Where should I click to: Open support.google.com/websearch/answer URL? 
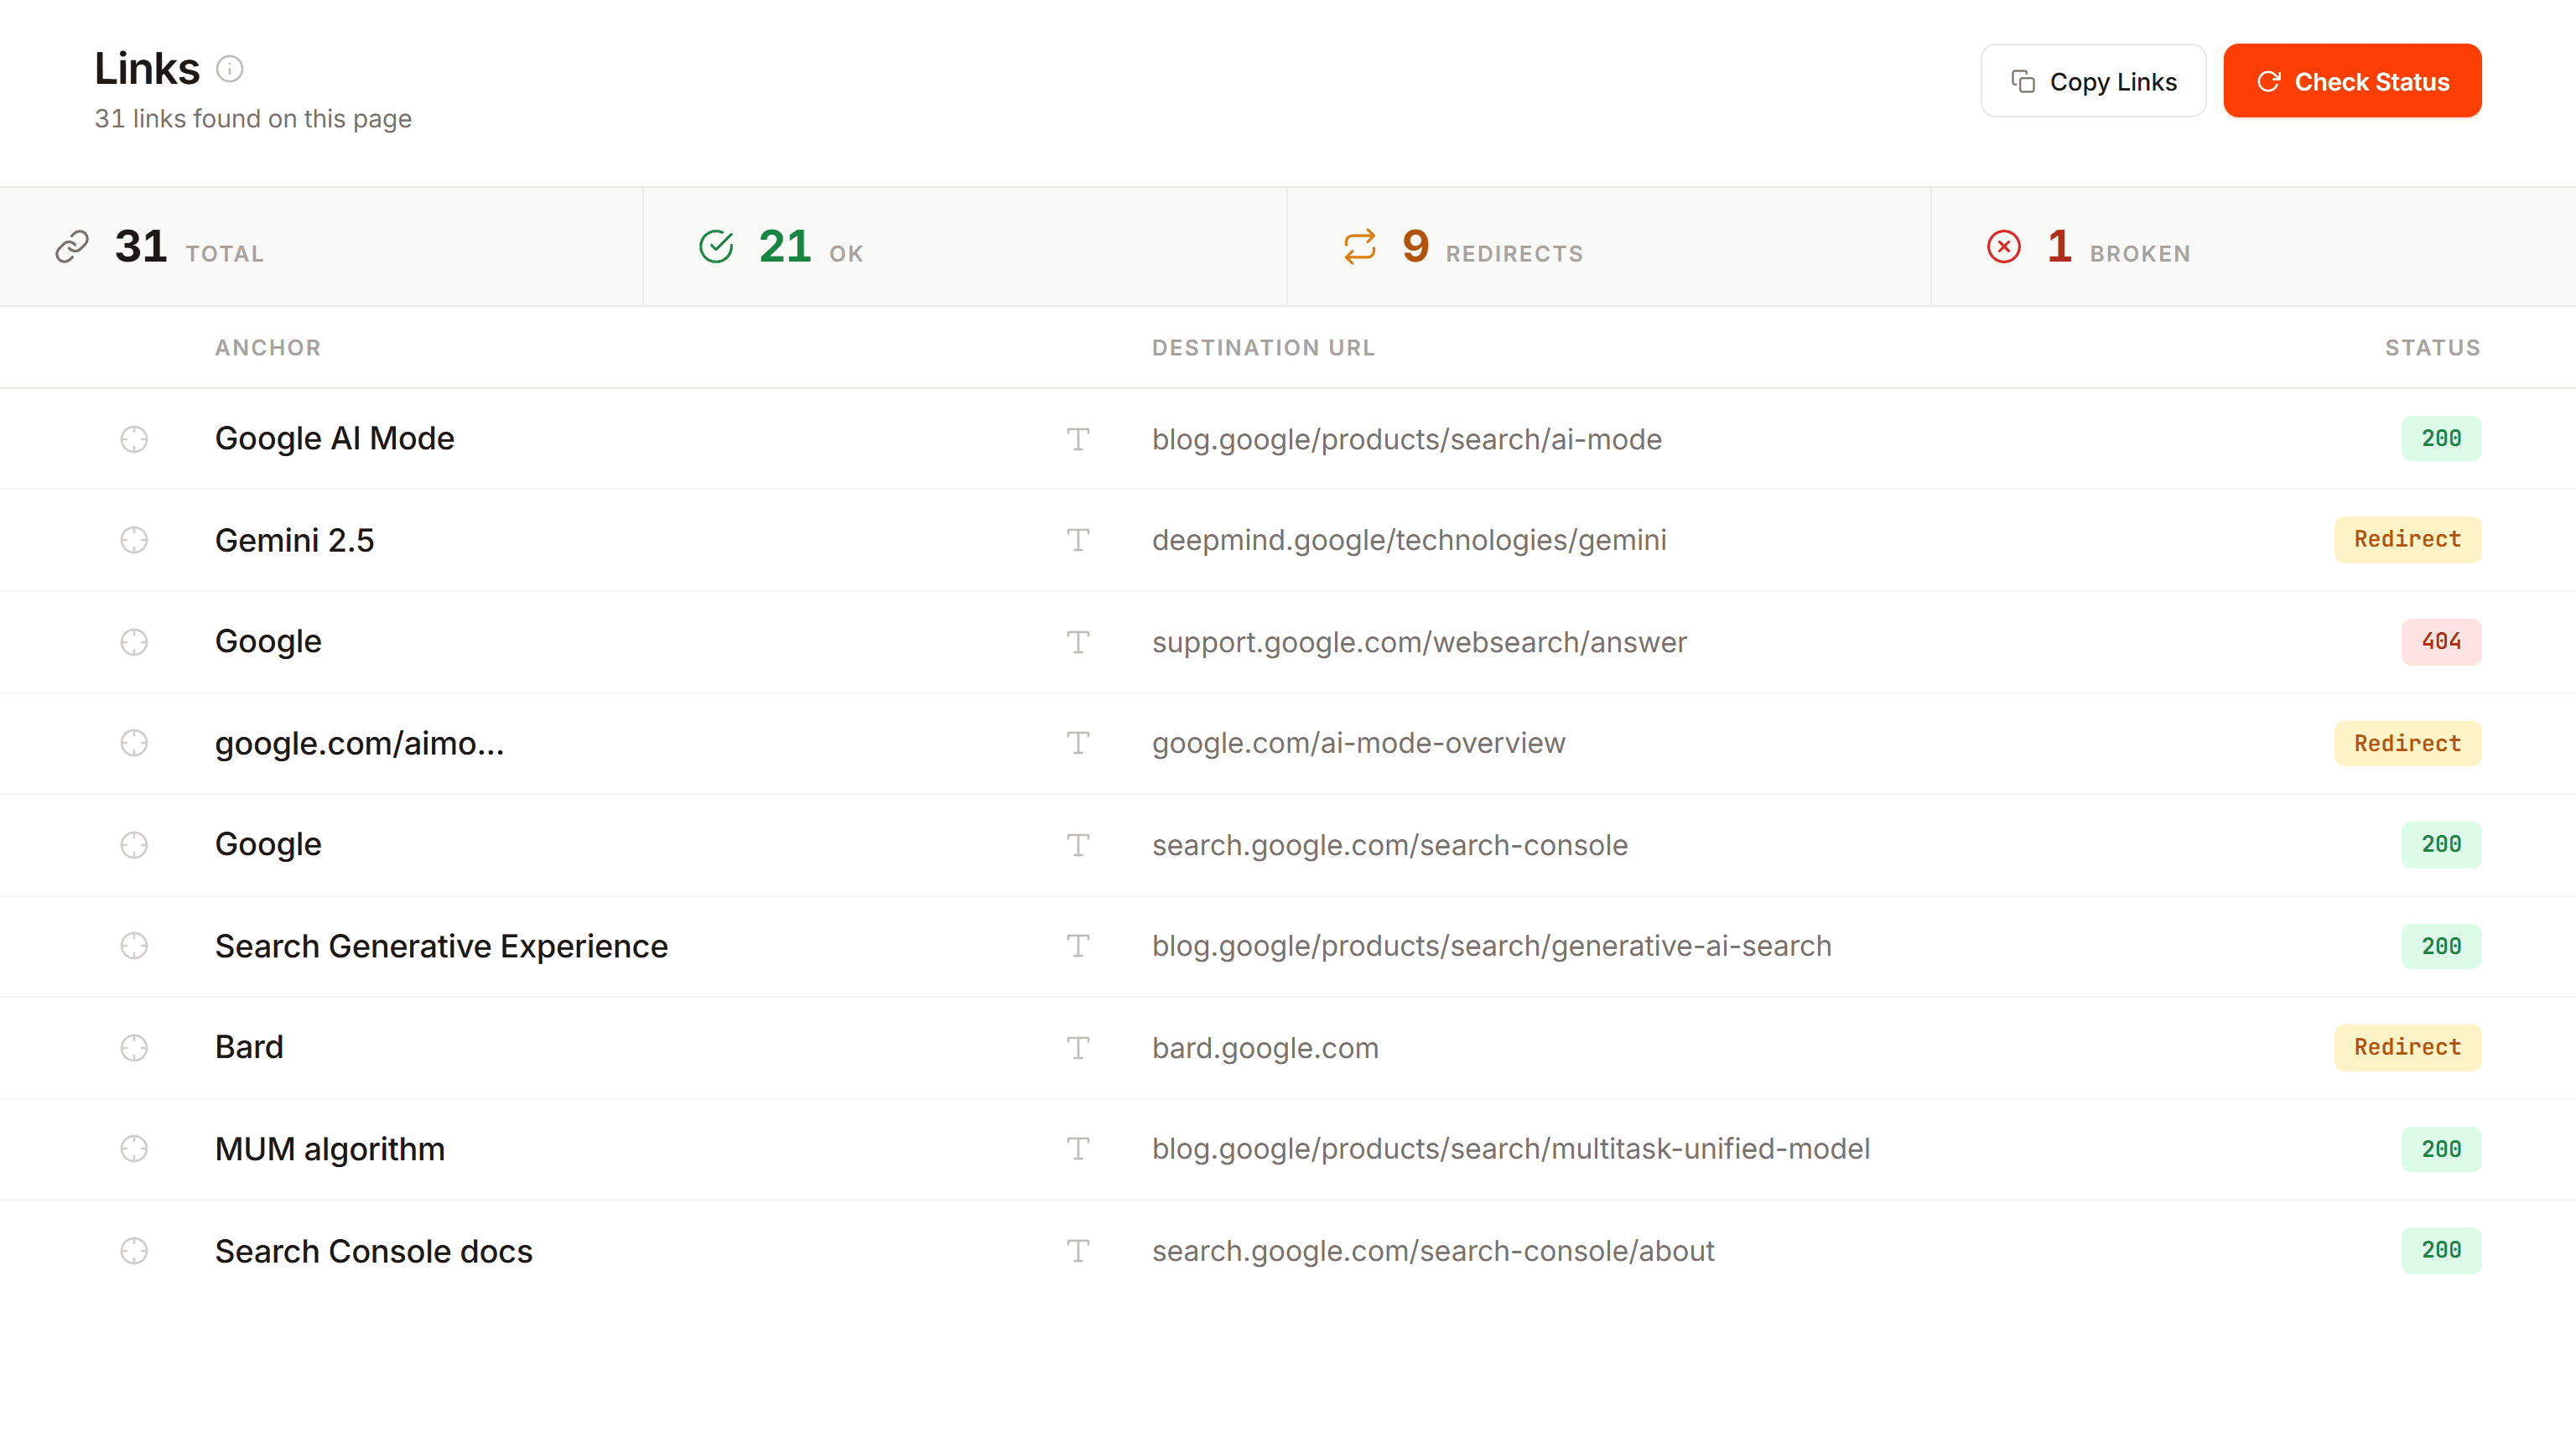tap(1419, 642)
